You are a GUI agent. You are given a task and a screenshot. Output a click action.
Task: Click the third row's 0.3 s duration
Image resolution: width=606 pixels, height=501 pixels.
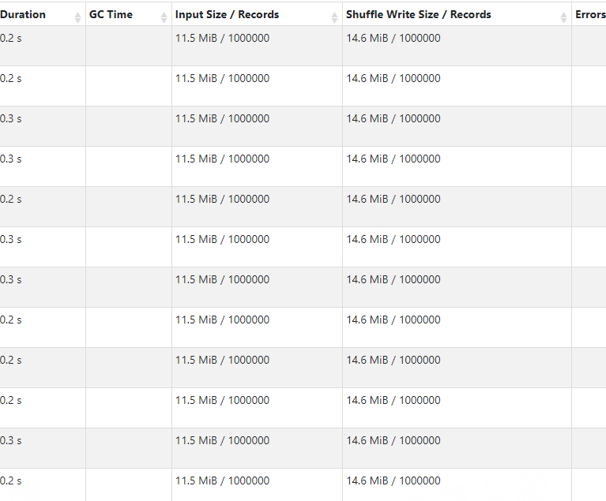[x=11, y=119]
